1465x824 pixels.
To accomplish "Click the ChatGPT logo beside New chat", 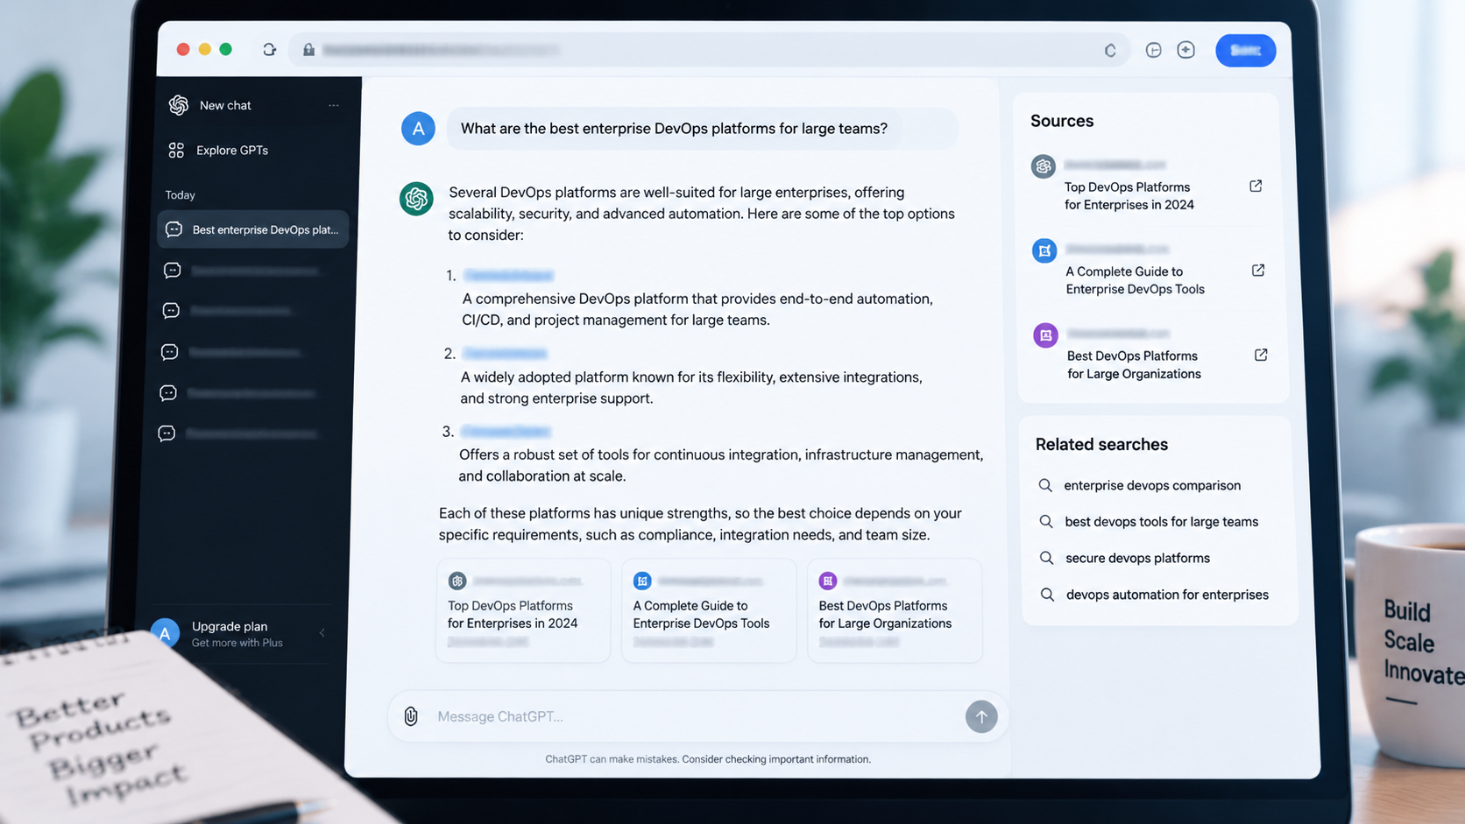I will pyautogui.click(x=179, y=105).
